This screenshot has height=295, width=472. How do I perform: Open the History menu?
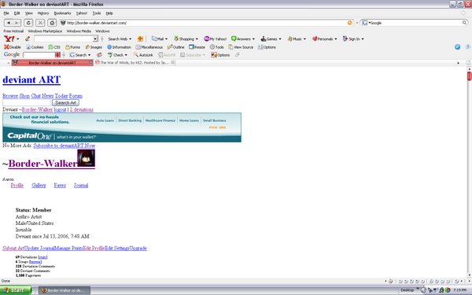[43, 13]
